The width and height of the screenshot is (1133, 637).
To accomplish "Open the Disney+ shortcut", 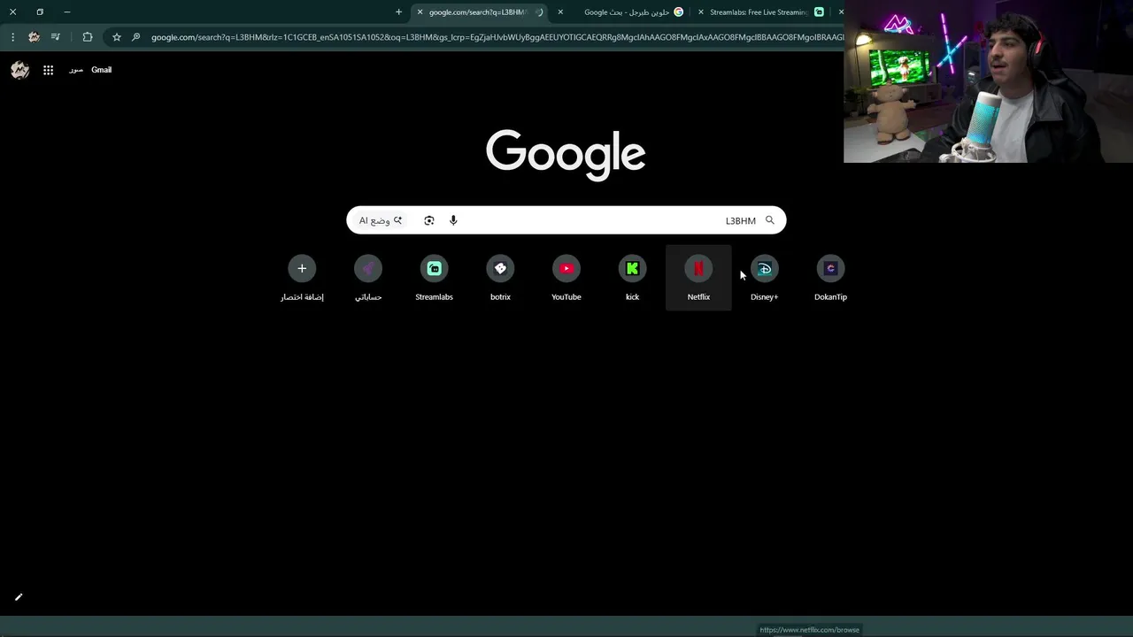I will [764, 277].
